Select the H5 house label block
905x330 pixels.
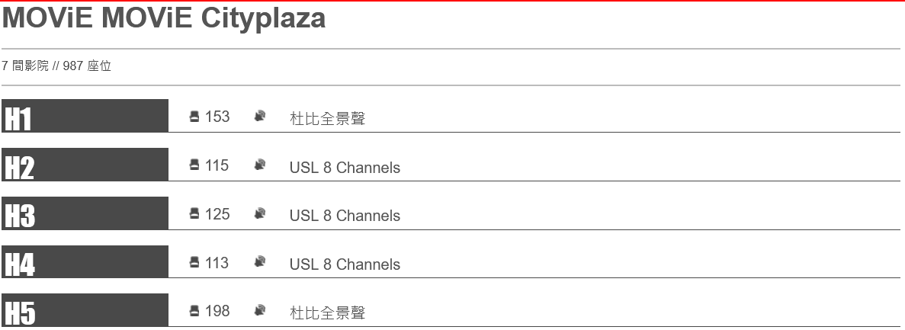(x=85, y=310)
